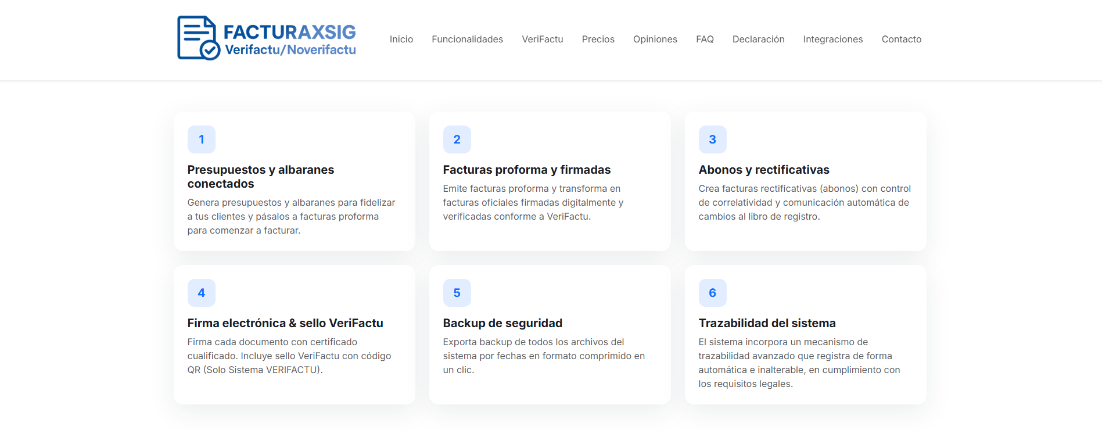Click the FacturaXSig document logo icon
This screenshot has width=1102, height=430.
pos(198,38)
